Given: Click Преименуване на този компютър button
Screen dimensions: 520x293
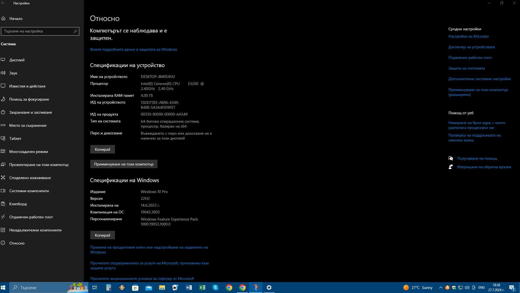Looking at the screenshot, I should pos(124,164).
